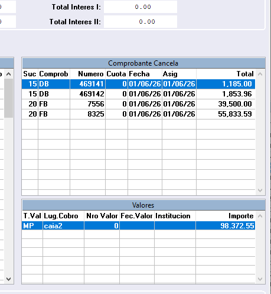
Task: Click the Total Interes II value field
Action: click(x=141, y=22)
